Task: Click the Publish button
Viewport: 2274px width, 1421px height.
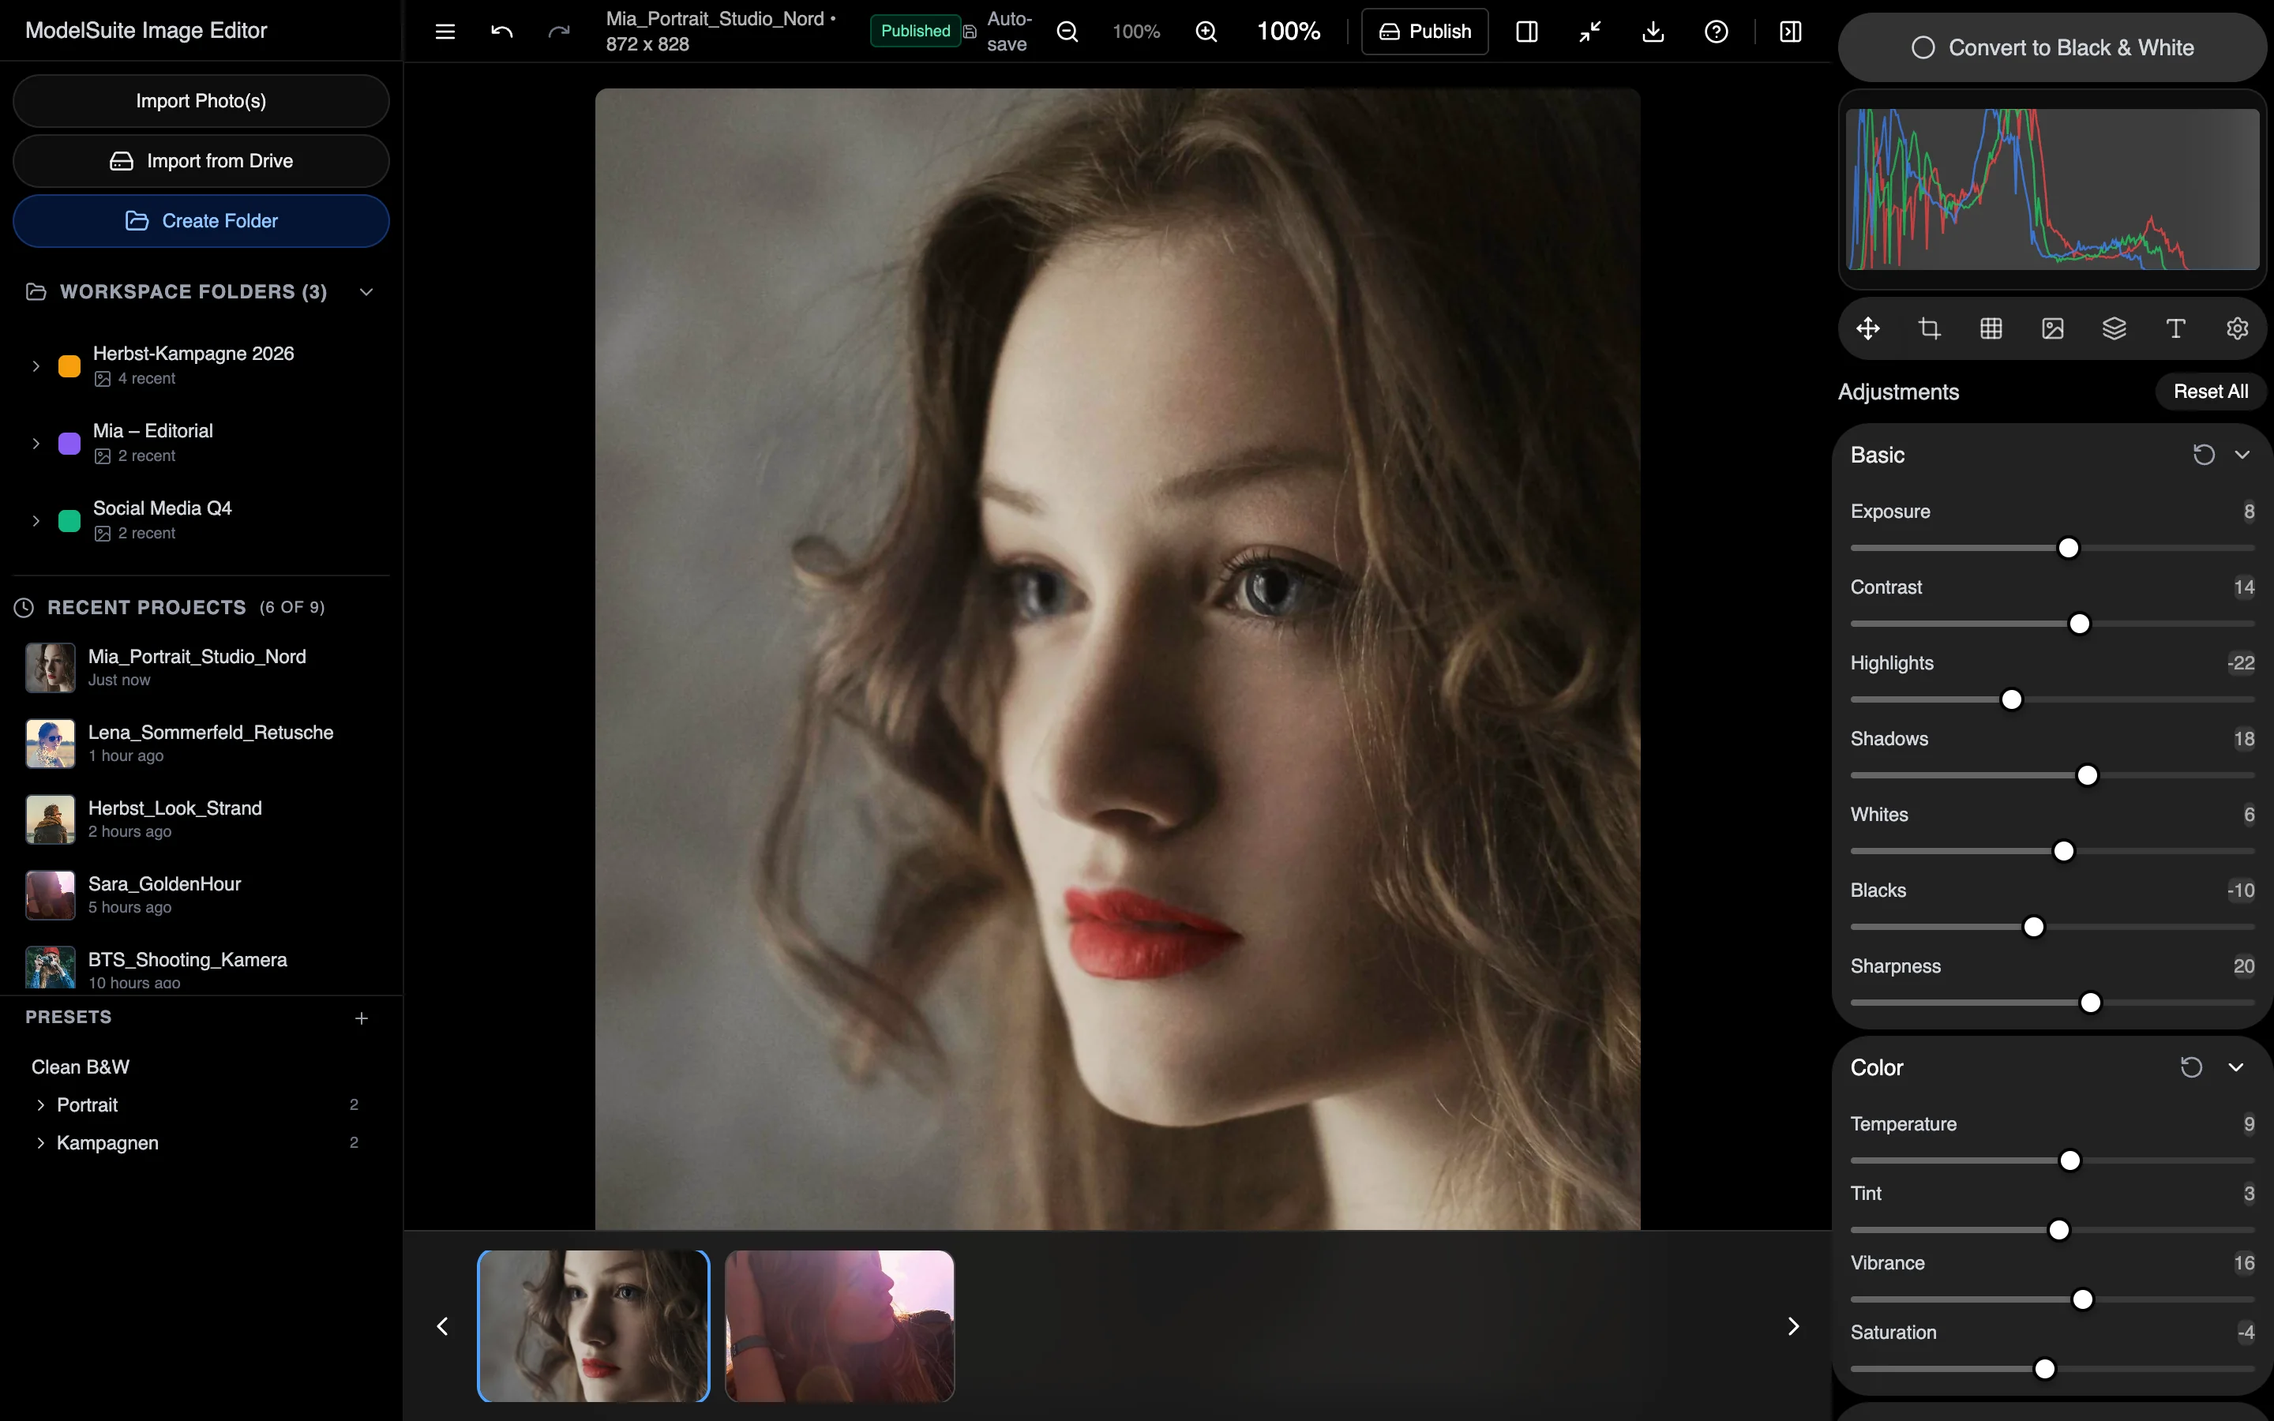Action: tap(1424, 32)
